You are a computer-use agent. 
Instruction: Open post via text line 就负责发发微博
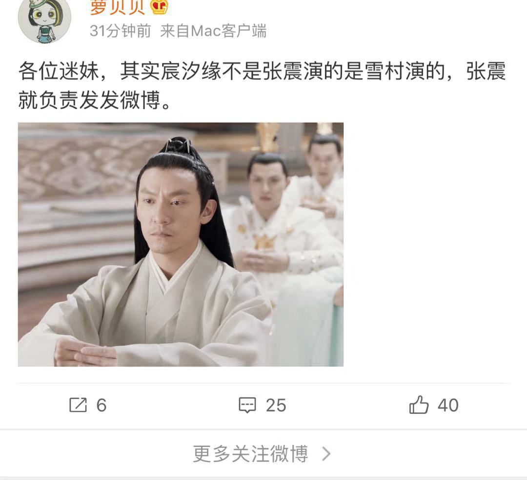point(95,100)
